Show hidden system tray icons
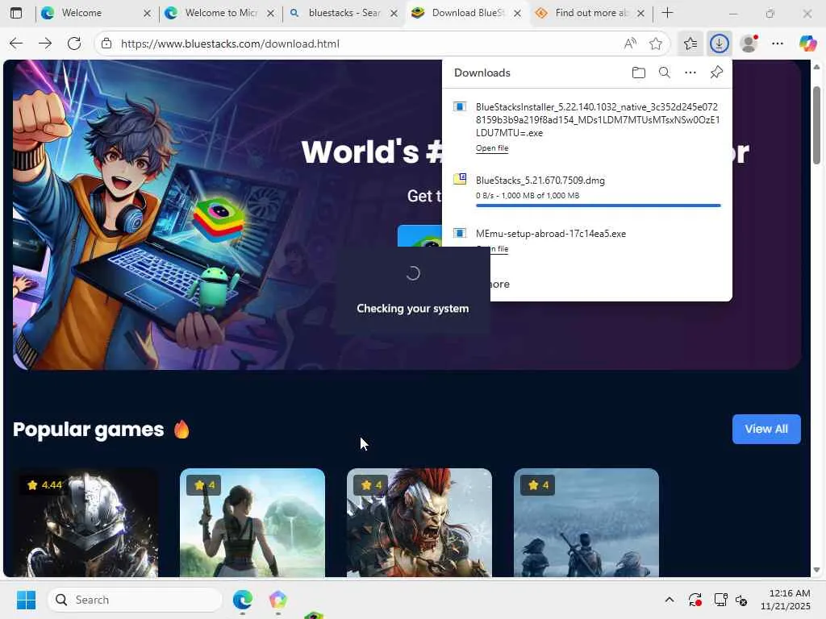Image resolution: width=826 pixels, height=619 pixels. (669, 600)
